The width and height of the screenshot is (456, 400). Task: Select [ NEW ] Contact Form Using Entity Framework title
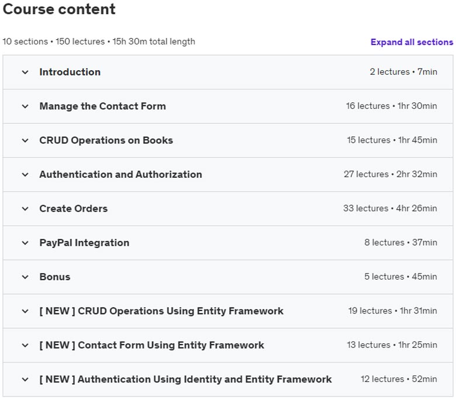click(152, 345)
